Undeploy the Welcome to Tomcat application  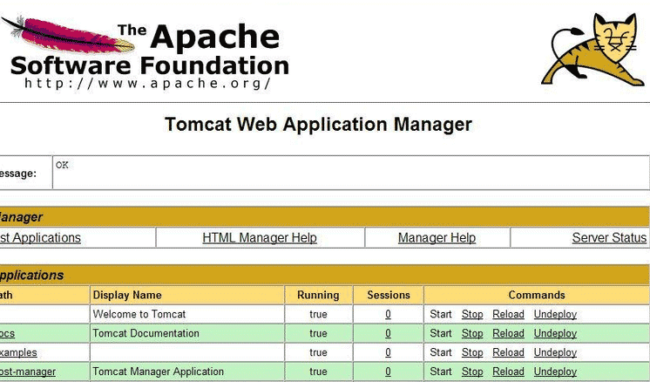click(555, 314)
